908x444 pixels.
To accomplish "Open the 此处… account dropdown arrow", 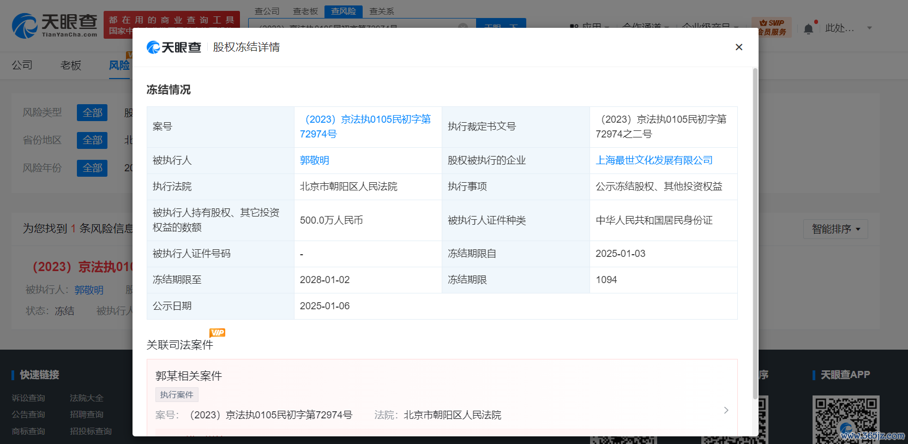I will [x=869, y=28].
